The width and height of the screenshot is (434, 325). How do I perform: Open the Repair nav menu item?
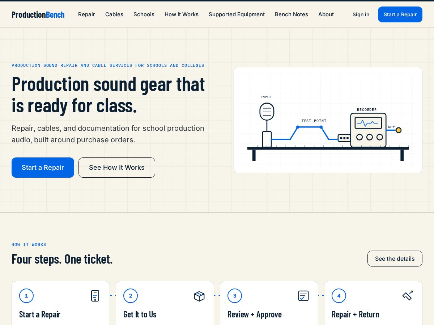pos(86,14)
